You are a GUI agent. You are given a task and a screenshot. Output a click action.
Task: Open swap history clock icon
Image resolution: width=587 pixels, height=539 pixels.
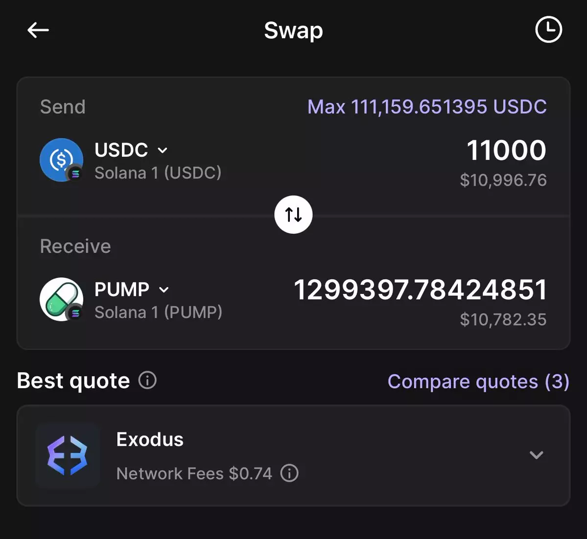pos(548,30)
